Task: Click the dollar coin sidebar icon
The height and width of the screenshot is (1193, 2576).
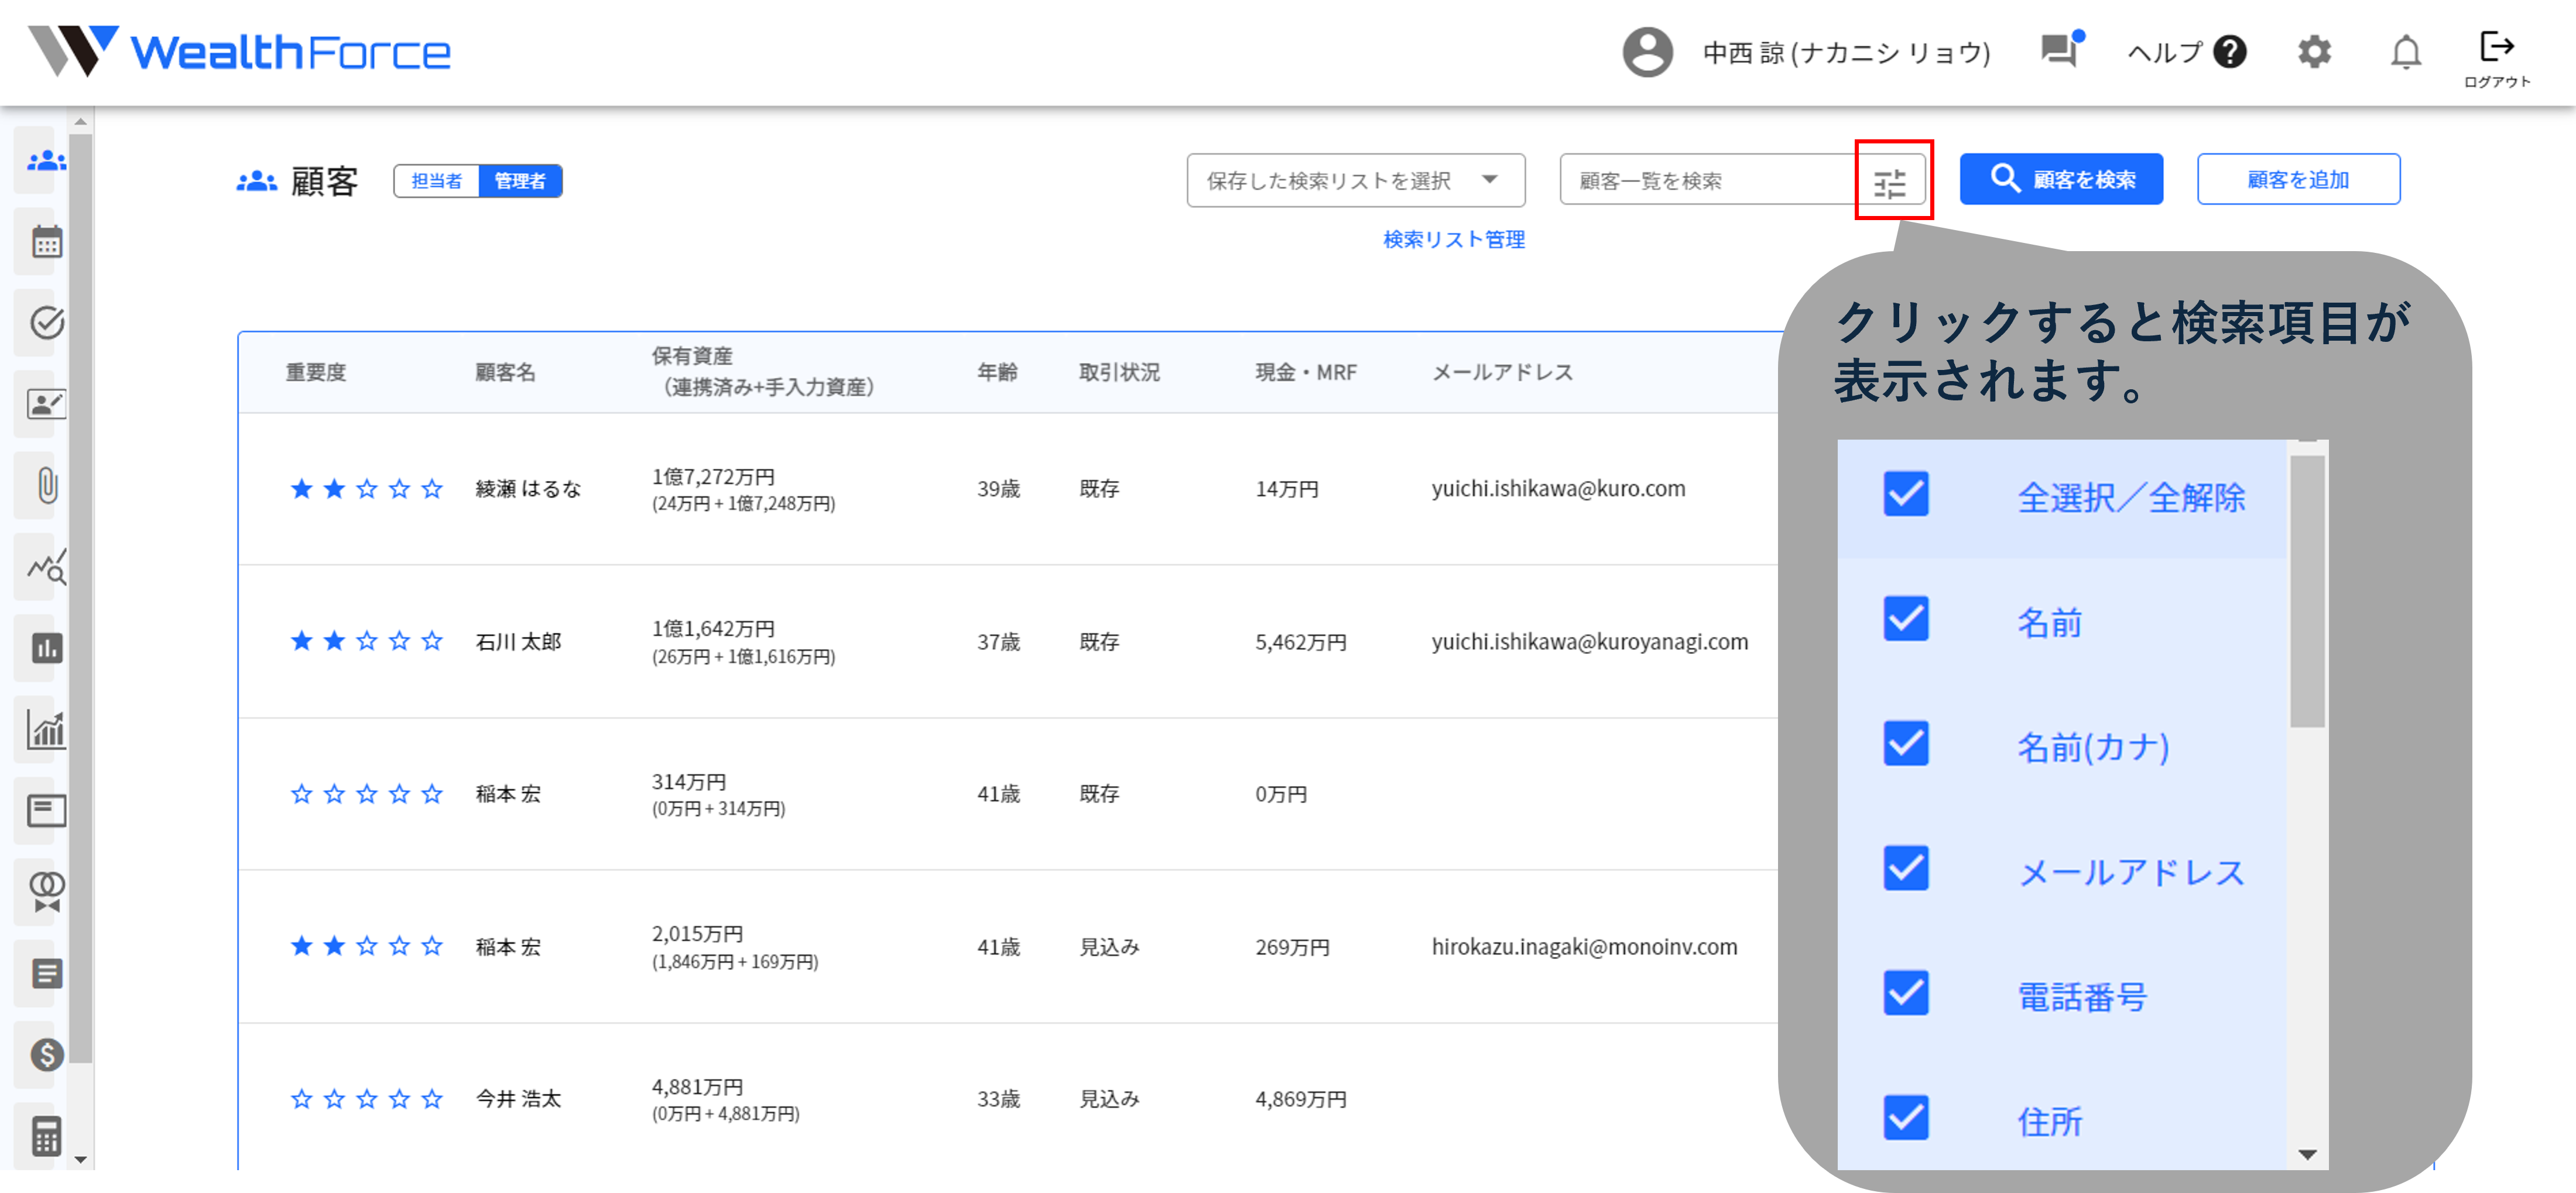Action: [x=46, y=1054]
